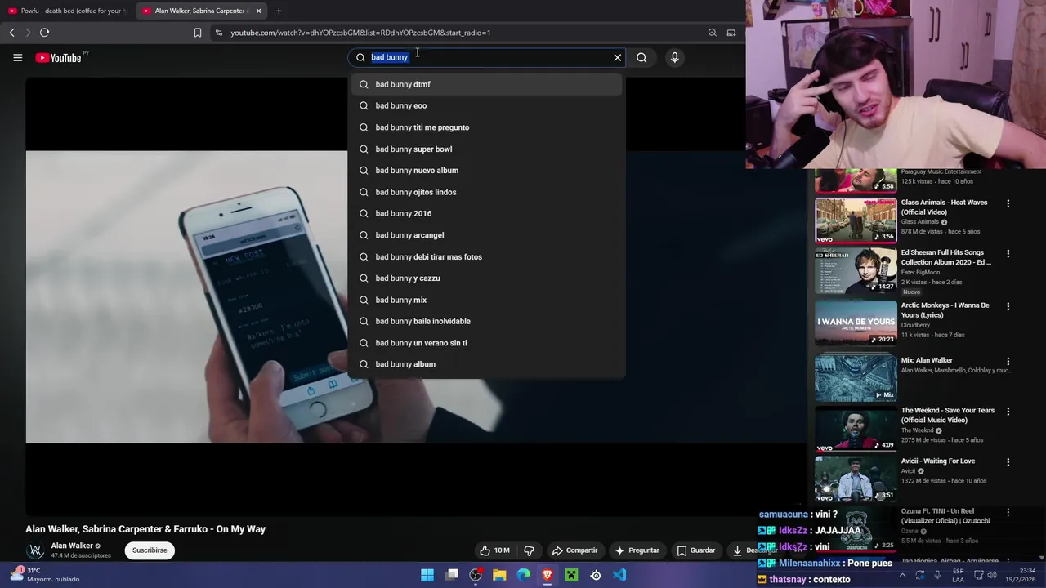Open the browser sidebar panel icon
Screen dimensions: 1046x588
[731, 33]
